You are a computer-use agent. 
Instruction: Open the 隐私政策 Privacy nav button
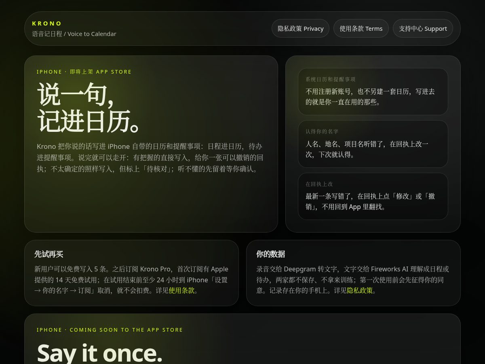point(300,28)
